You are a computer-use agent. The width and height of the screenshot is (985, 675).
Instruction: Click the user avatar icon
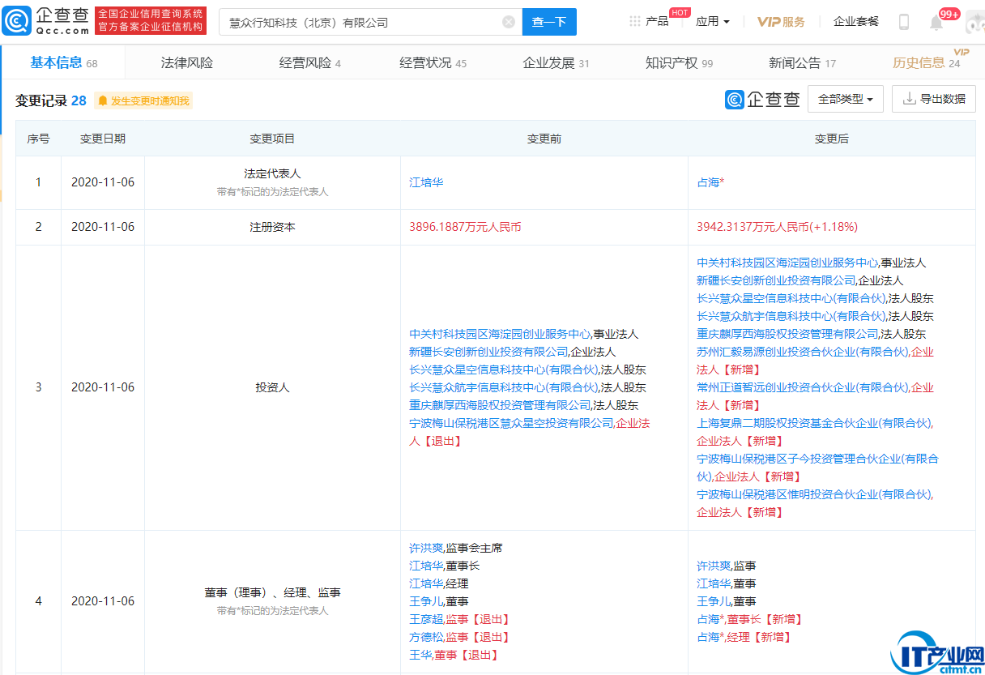tap(974, 22)
